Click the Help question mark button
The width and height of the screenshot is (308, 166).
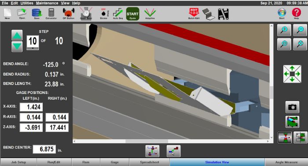(297, 14)
